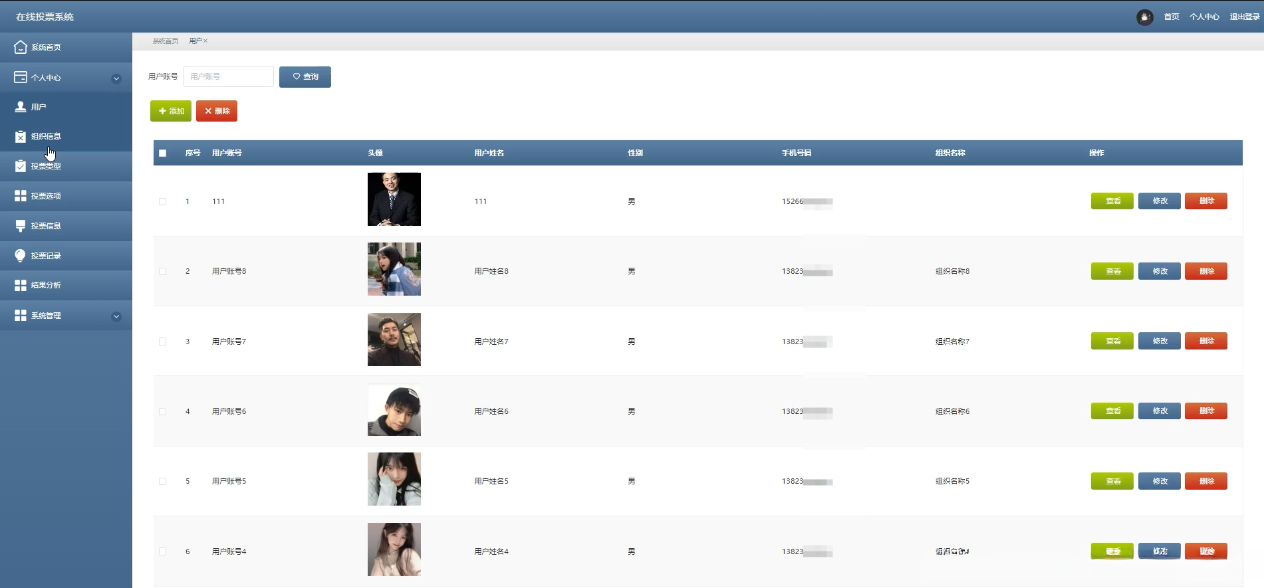This screenshot has width=1264, height=588.
Task: Open avatar thumbnail of 用户姓名5
Action: coord(394,479)
